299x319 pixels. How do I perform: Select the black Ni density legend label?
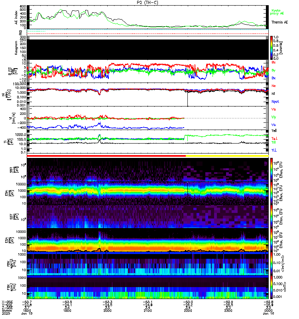pos(273,94)
